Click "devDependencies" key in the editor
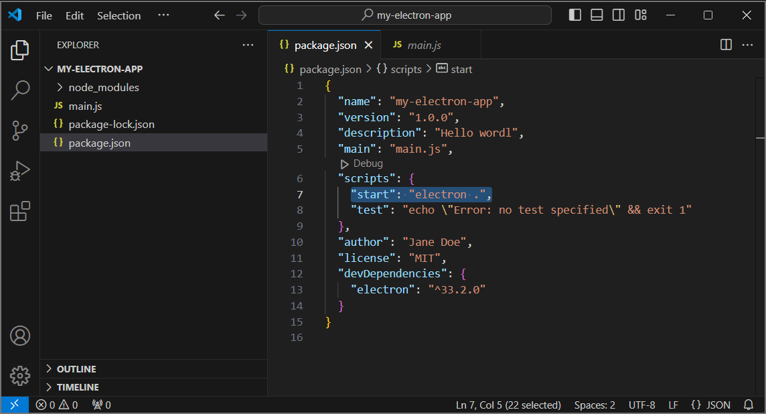This screenshot has height=414, width=766. pyautogui.click(x=392, y=273)
